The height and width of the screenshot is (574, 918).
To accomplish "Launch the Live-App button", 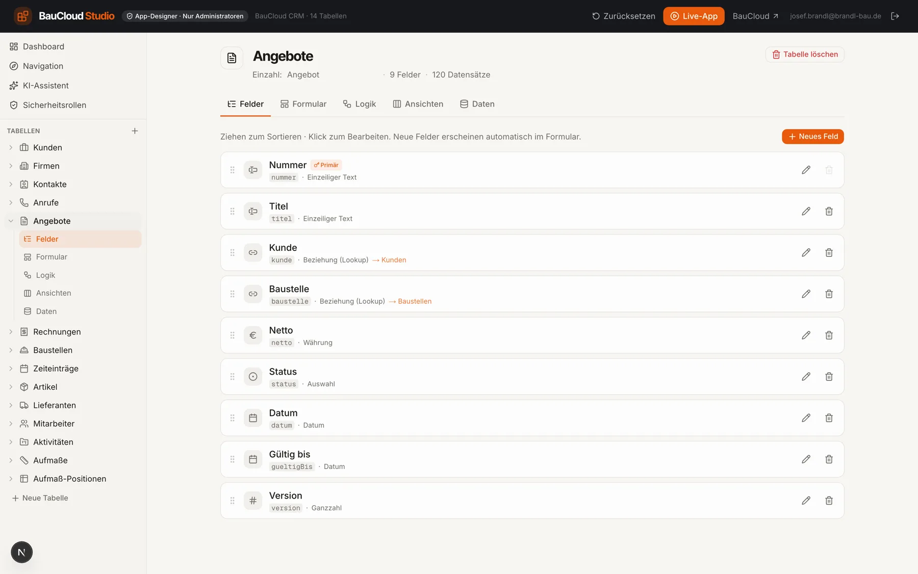I will tap(694, 16).
